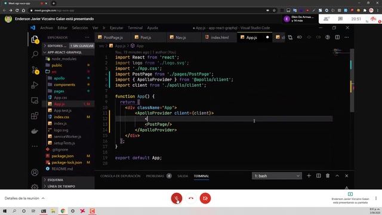The image size is (382, 215).
Task: Show additional activity bar views ellipsis
Action: pyautogui.click(x=35, y=146)
